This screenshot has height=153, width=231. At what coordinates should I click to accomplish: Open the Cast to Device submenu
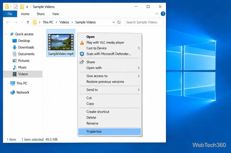(110, 48)
